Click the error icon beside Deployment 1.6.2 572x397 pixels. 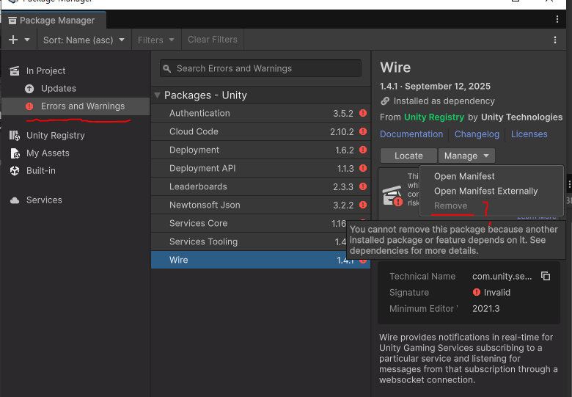pyautogui.click(x=363, y=149)
